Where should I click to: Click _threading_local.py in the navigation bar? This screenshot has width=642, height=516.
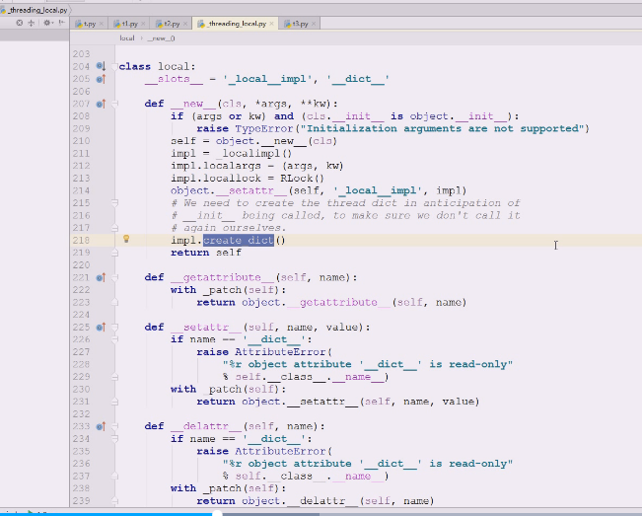point(35,10)
